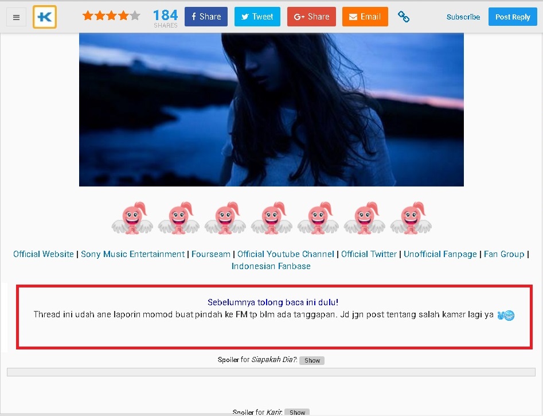Tweet this thread
Viewport: 543px width, 416px height.
pos(257,17)
